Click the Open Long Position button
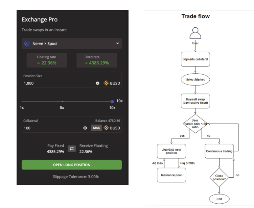Image resolution: width=254 pixels, height=208 pixels. pos(72,165)
